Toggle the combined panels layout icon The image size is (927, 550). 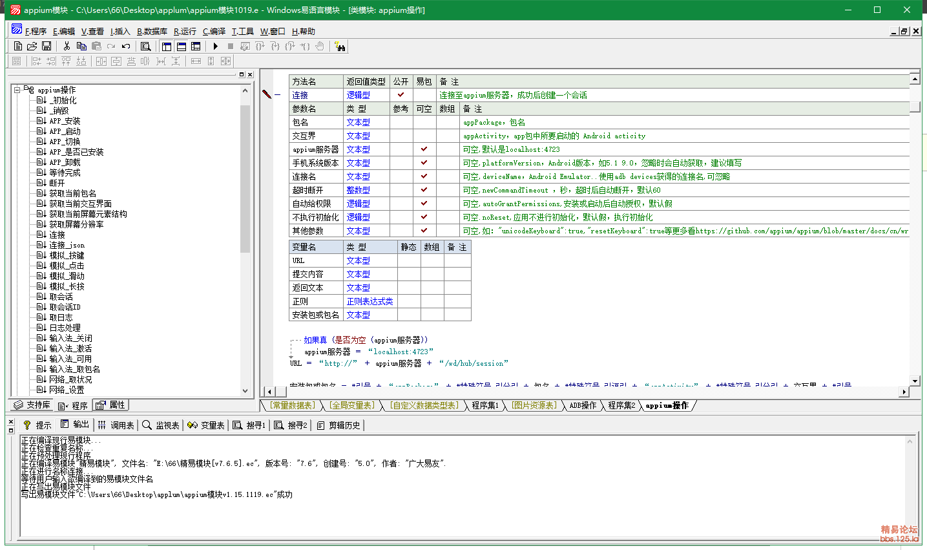click(196, 46)
